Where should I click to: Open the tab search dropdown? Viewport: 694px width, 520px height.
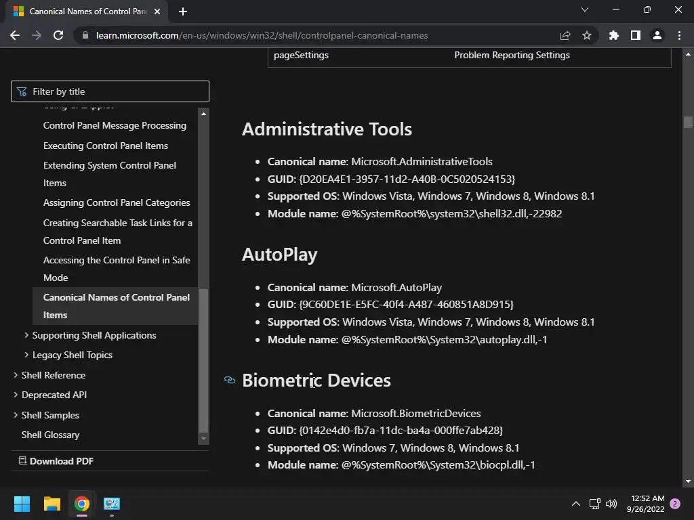(585, 9)
